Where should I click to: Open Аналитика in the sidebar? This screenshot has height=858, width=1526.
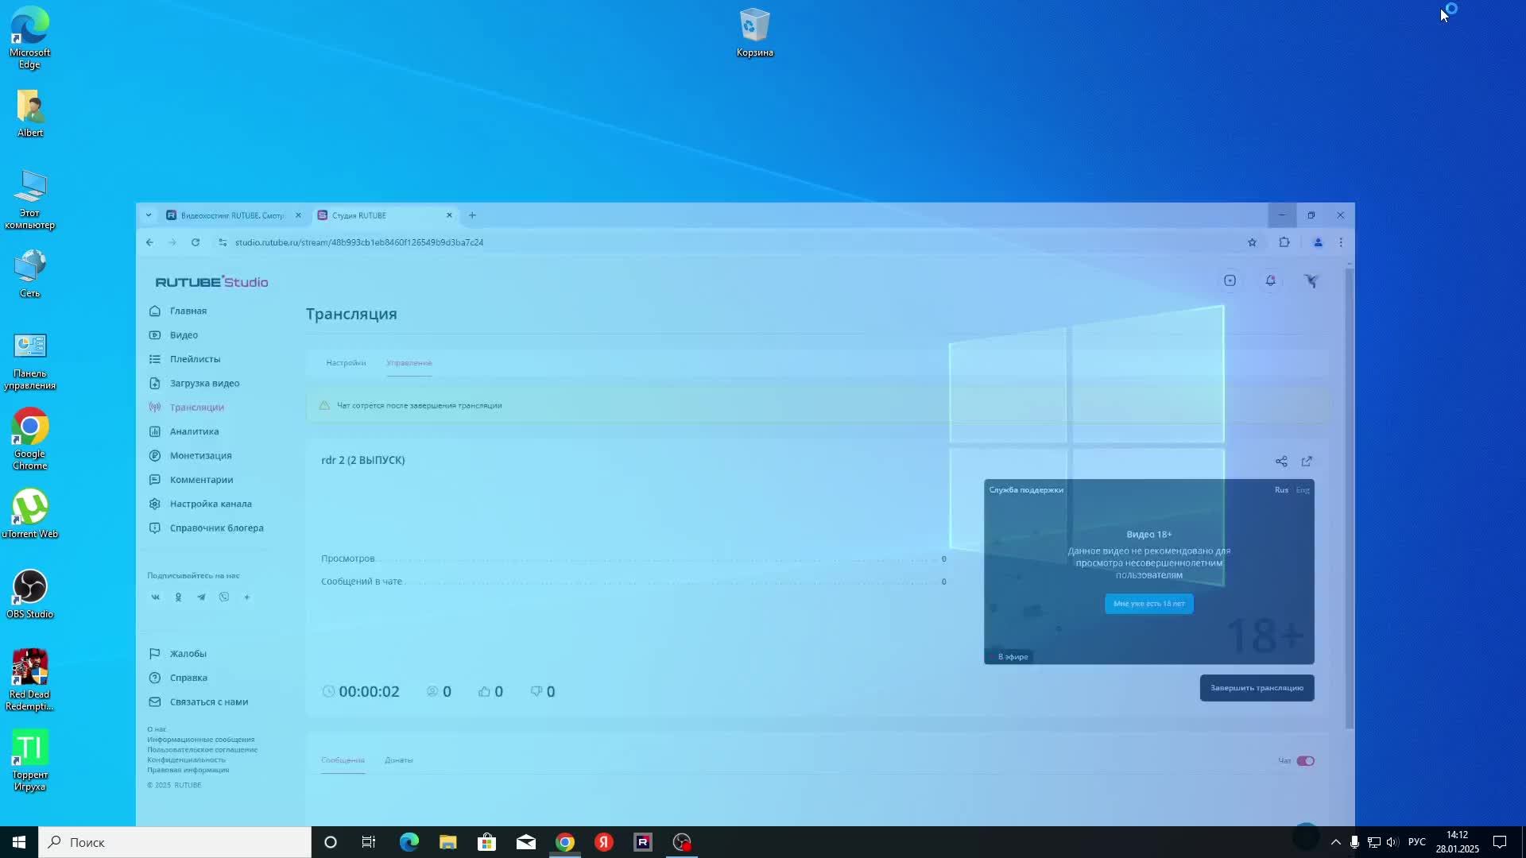click(194, 431)
